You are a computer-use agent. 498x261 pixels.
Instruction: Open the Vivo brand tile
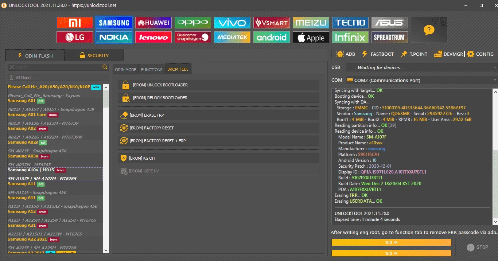tap(232, 23)
